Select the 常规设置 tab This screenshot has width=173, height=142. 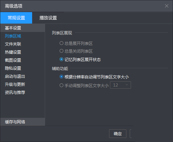16,18
